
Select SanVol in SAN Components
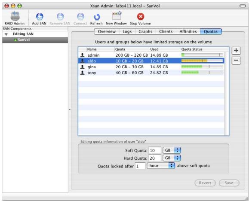click(x=35, y=40)
